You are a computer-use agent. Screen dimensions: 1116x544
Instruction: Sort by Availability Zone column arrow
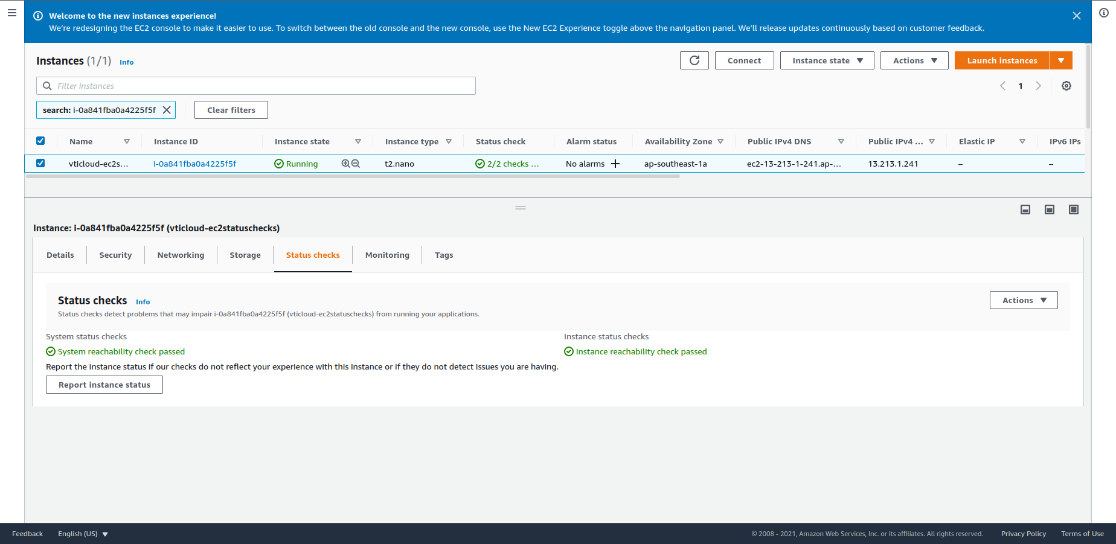(720, 141)
